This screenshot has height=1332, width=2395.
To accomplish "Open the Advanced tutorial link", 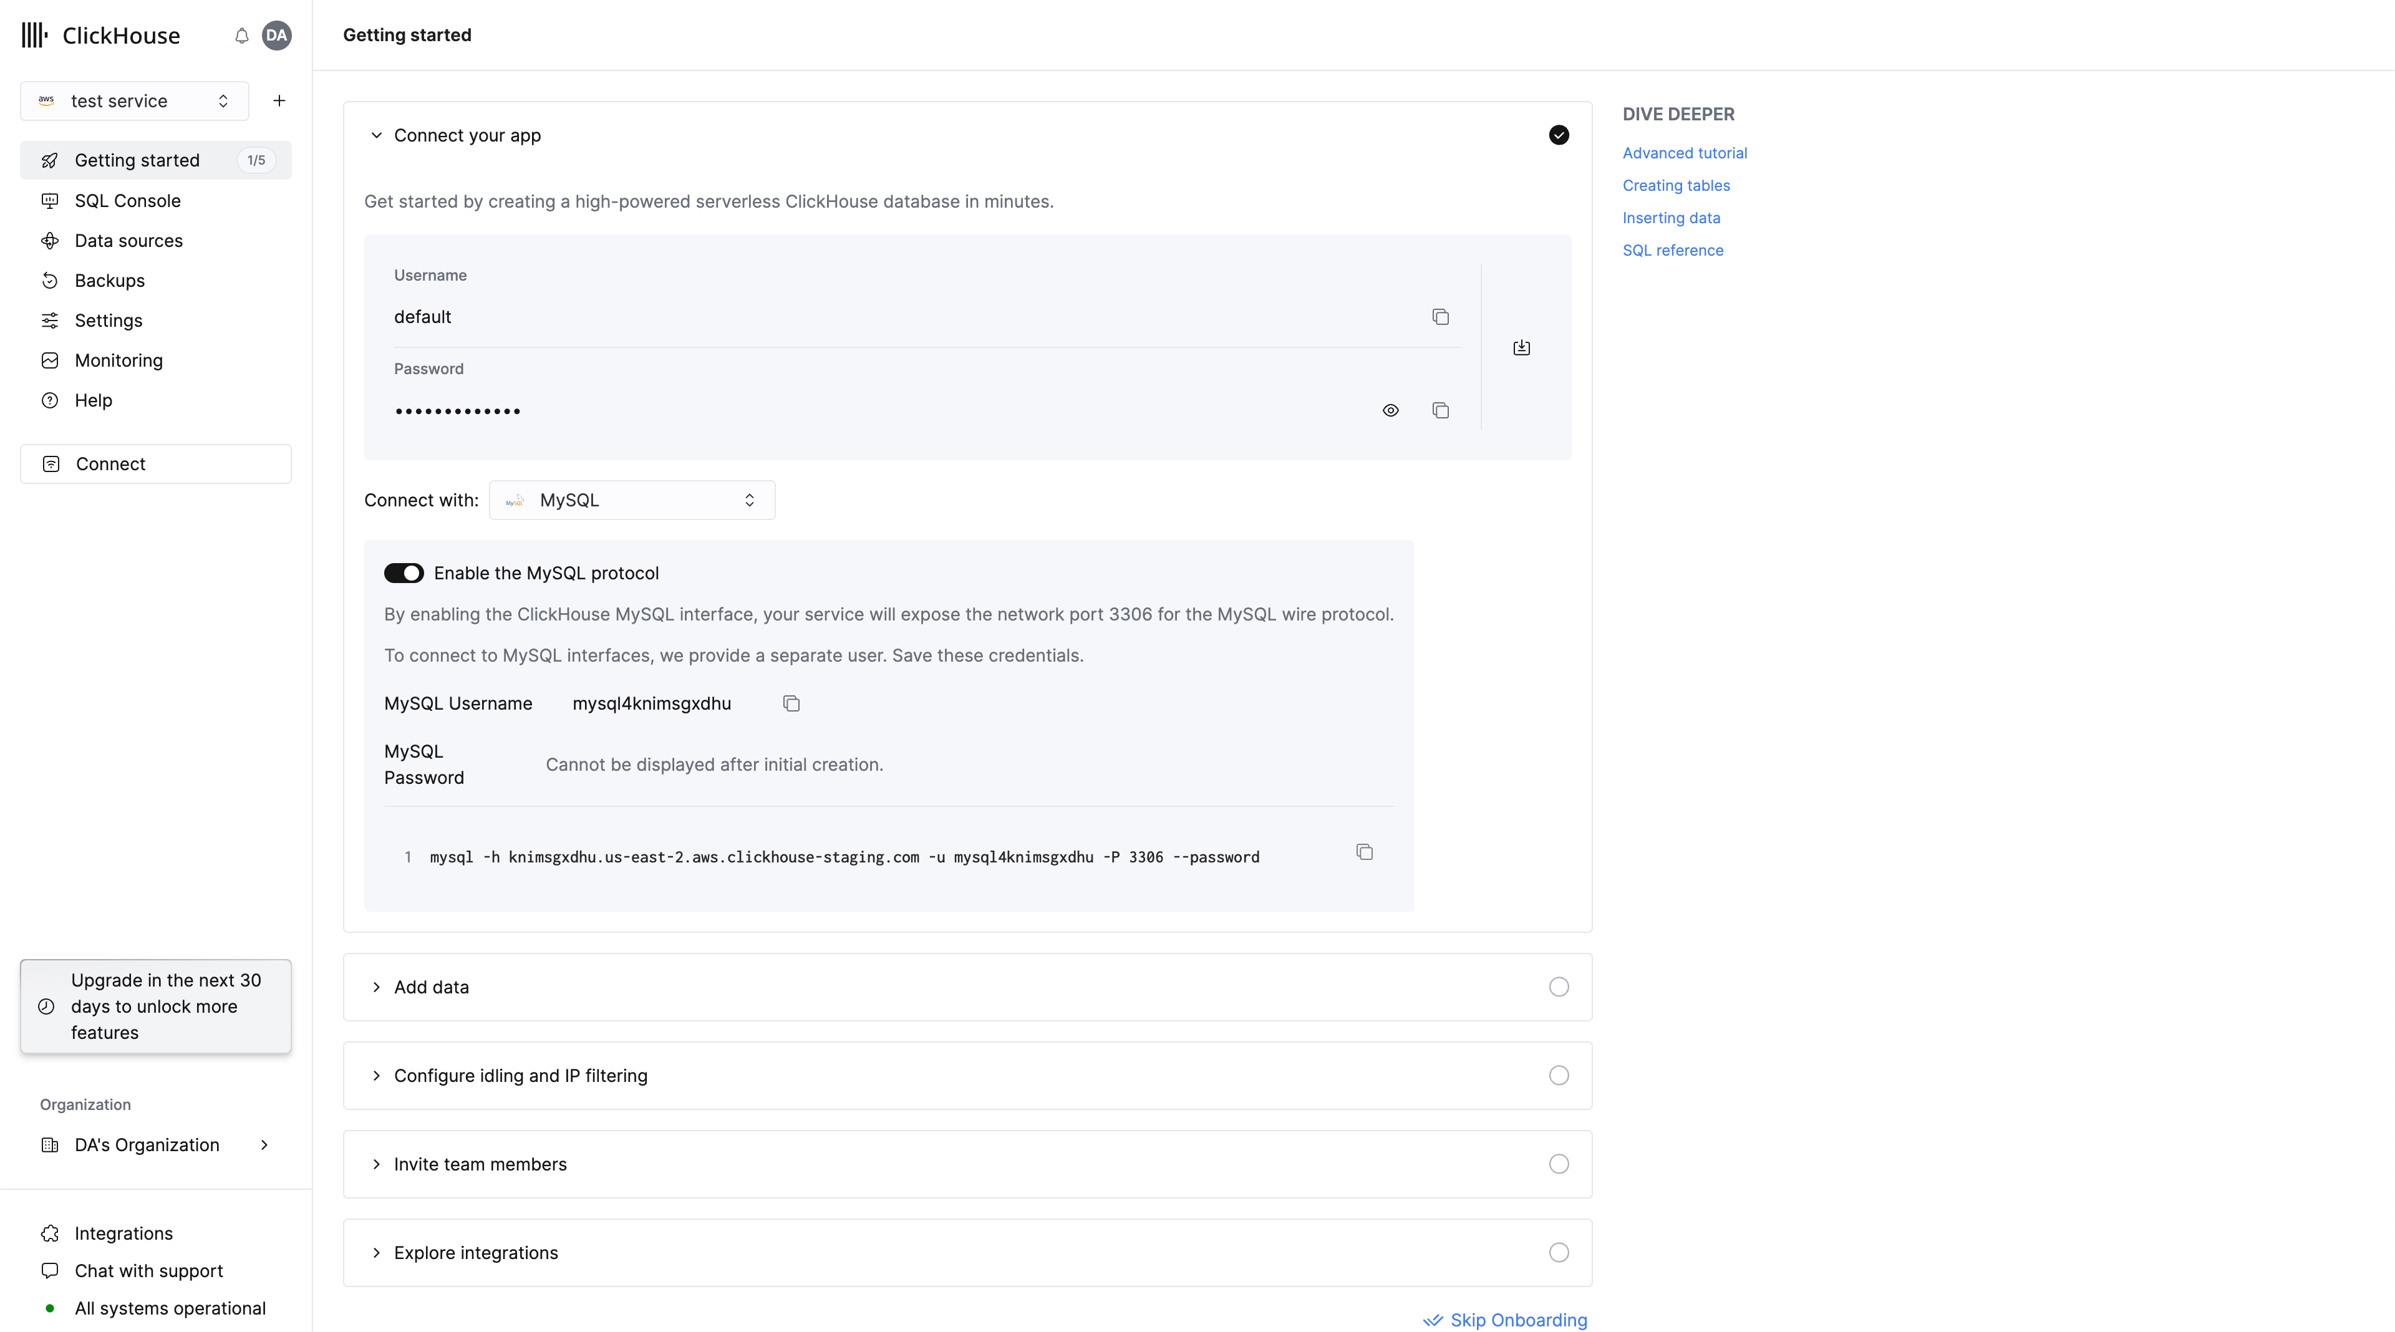I will pos(1685,152).
